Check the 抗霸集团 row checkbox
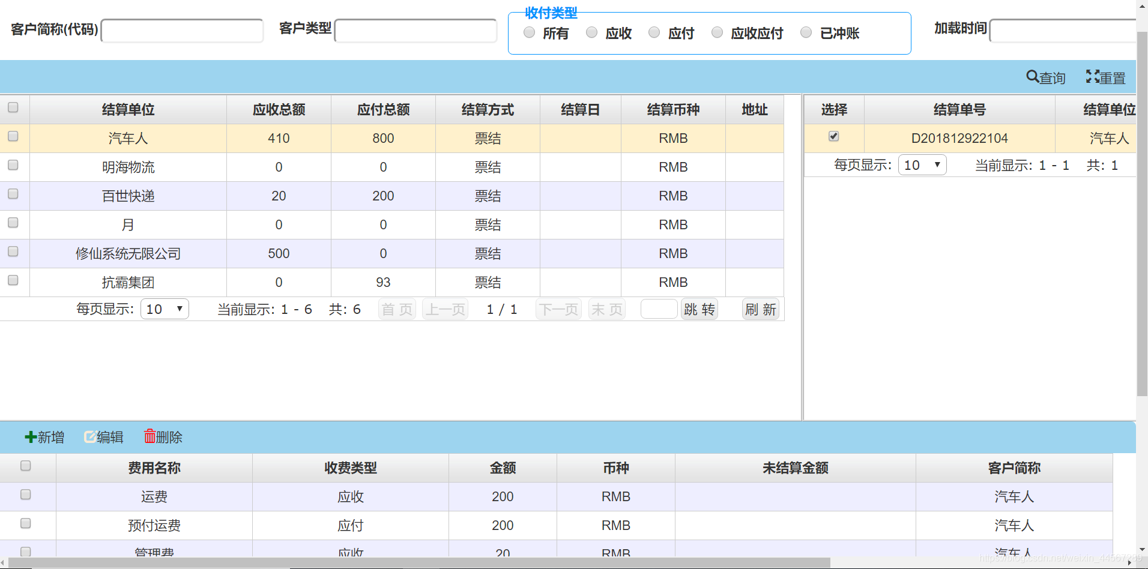The height and width of the screenshot is (569, 1148). (13, 280)
